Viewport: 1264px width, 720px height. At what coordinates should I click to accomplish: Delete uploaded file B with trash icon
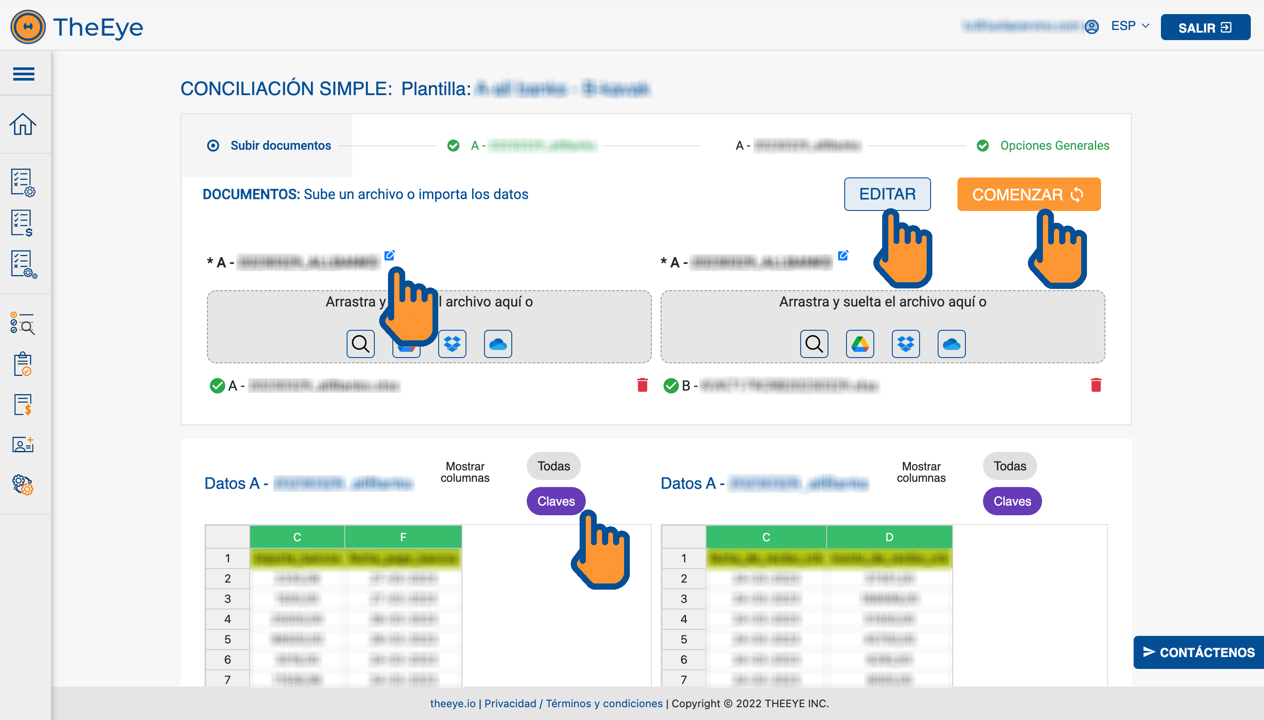[x=1096, y=385]
